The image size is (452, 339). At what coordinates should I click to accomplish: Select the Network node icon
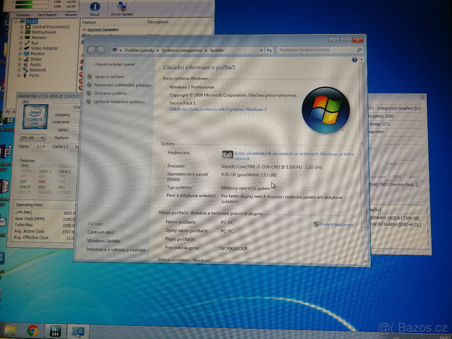(x=26, y=70)
